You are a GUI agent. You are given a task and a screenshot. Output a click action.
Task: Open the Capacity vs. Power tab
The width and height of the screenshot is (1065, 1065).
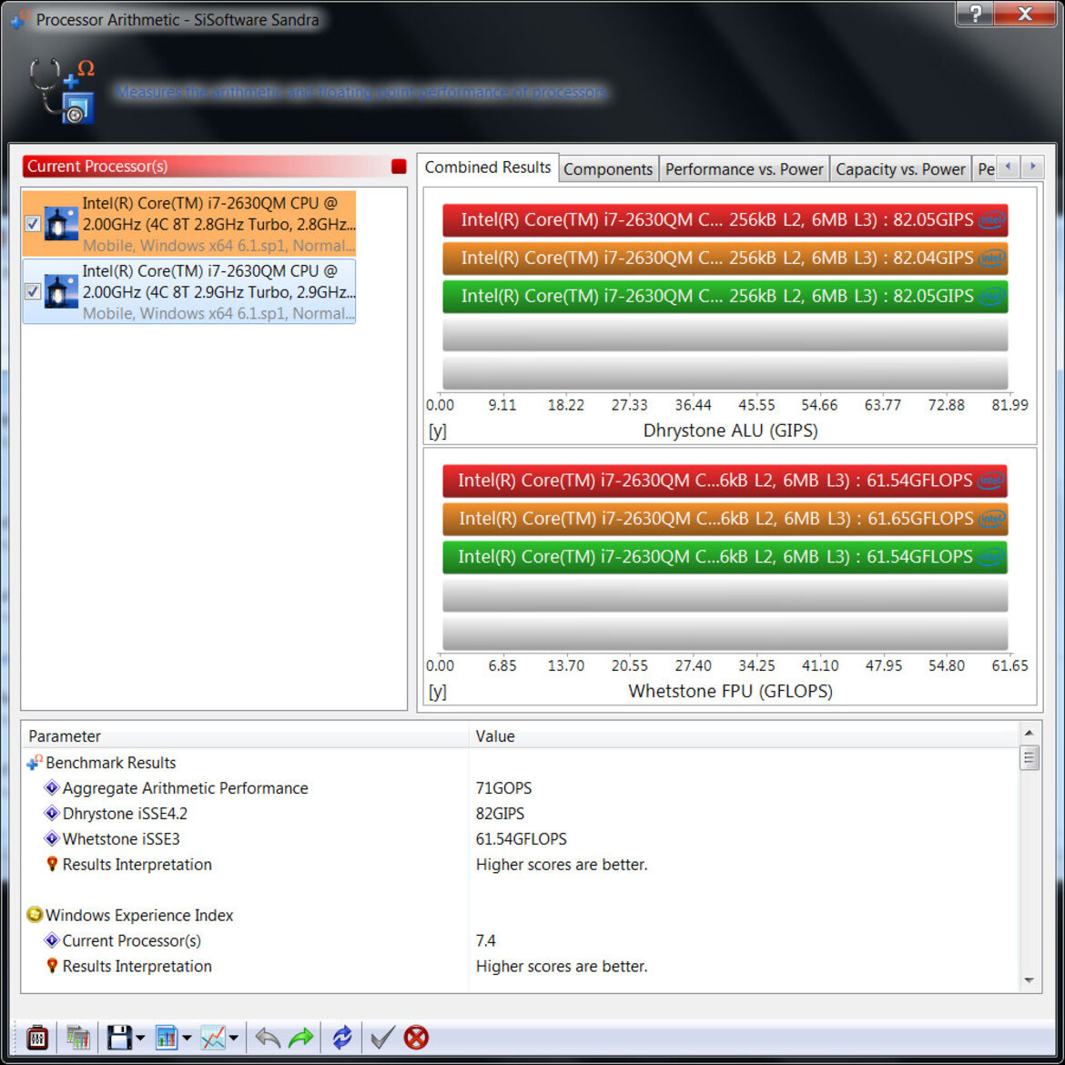point(900,169)
